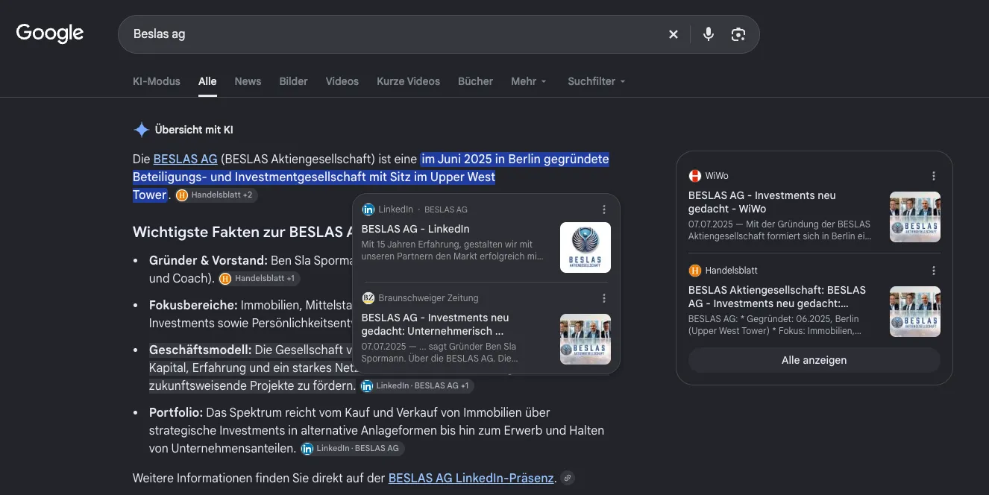The width and height of the screenshot is (989, 495).
Task: Open Google Lens image search
Action: [738, 34]
